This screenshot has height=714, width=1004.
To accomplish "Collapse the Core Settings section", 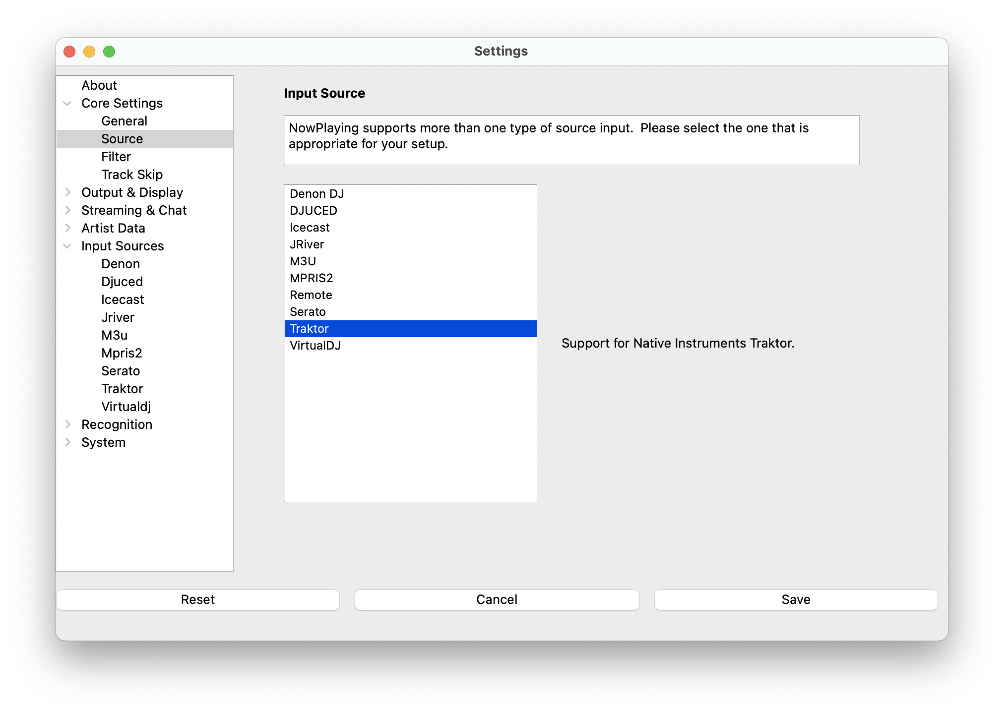I will (68, 103).
